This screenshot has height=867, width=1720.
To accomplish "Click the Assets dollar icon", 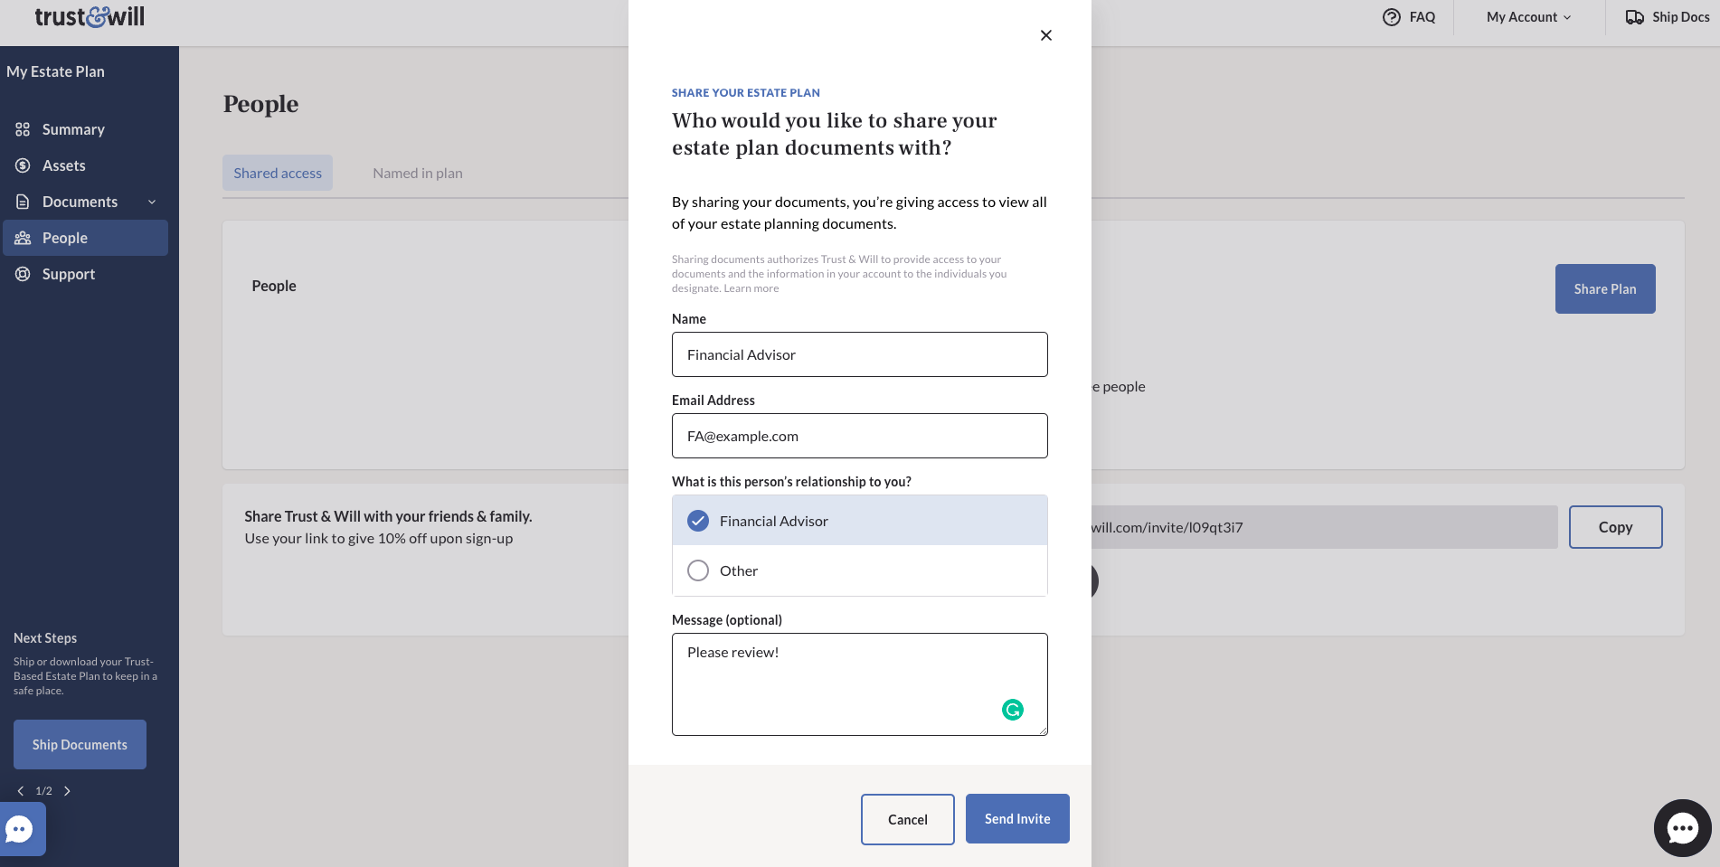I will coord(23,165).
